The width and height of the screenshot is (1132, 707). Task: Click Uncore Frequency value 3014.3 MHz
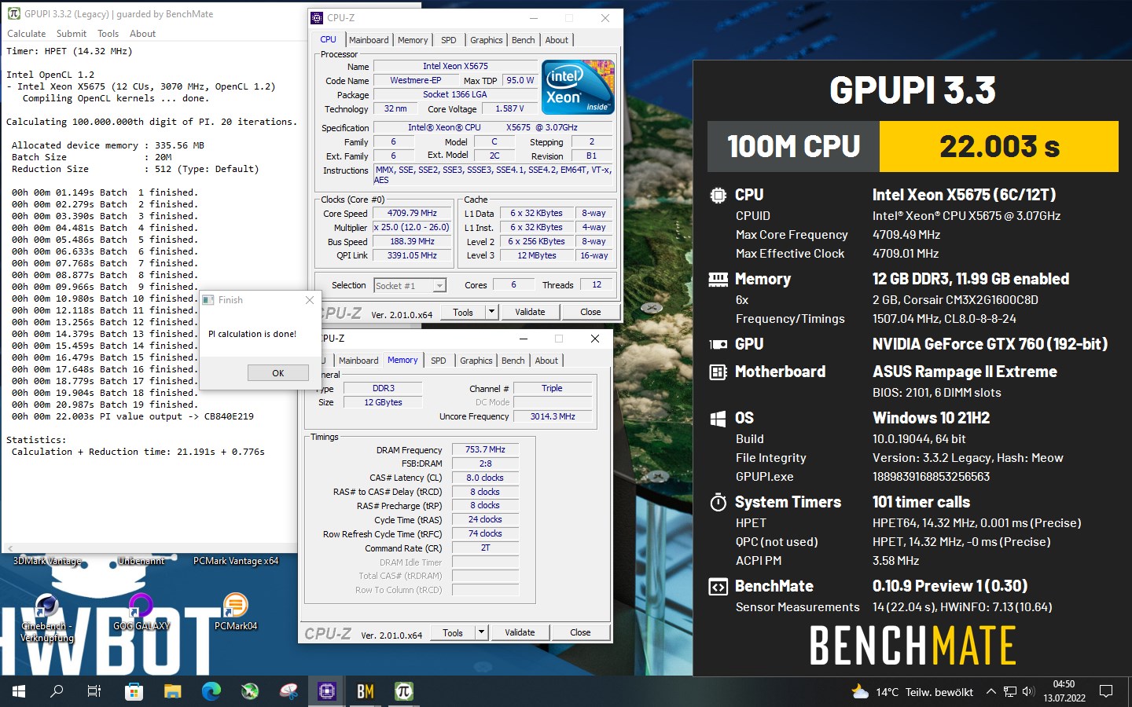tap(553, 416)
